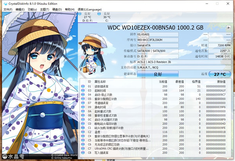This screenshot has width=235, height=161.
Task: Click the firmware field 01.01A01
Action: click(x=158, y=34)
